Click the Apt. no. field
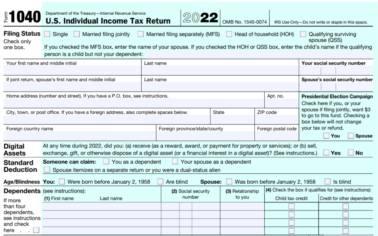This screenshot has height=236, width=378. point(282,103)
